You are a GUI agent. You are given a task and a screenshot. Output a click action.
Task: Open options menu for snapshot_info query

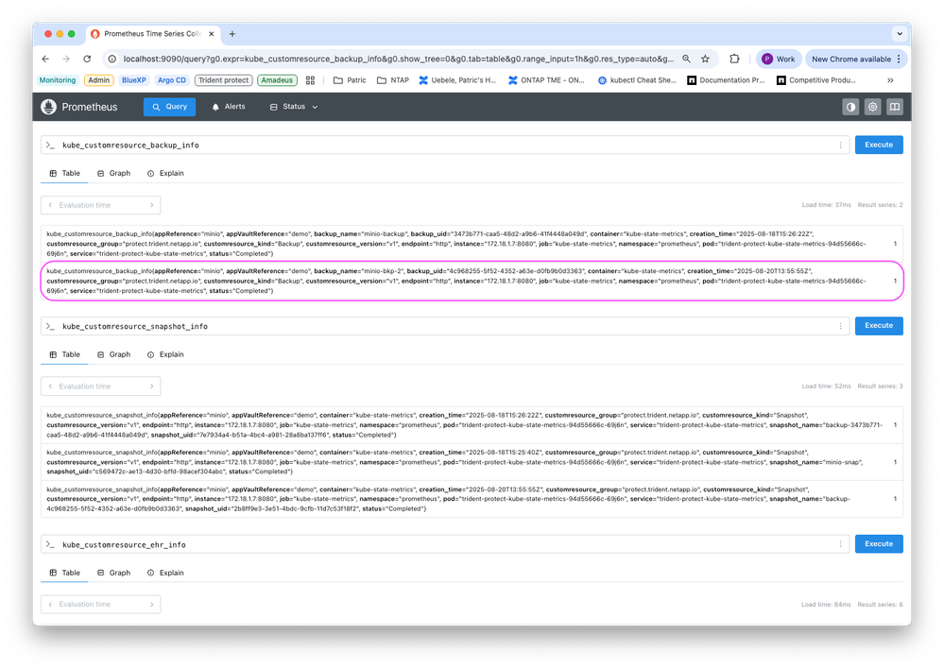(840, 326)
